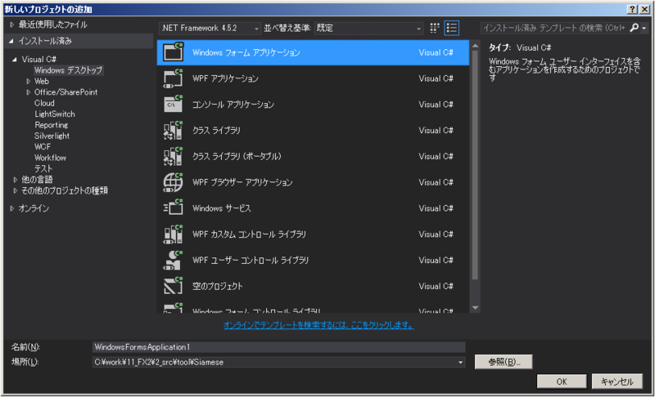Click the 空のプロジェクト template icon
Screen dimensions: 655x397
(x=173, y=286)
